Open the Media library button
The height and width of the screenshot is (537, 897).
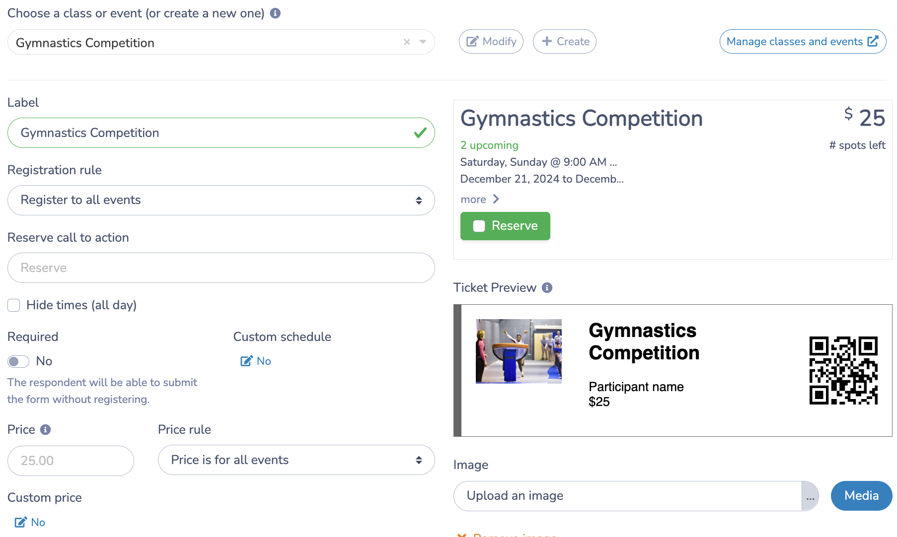point(861,496)
